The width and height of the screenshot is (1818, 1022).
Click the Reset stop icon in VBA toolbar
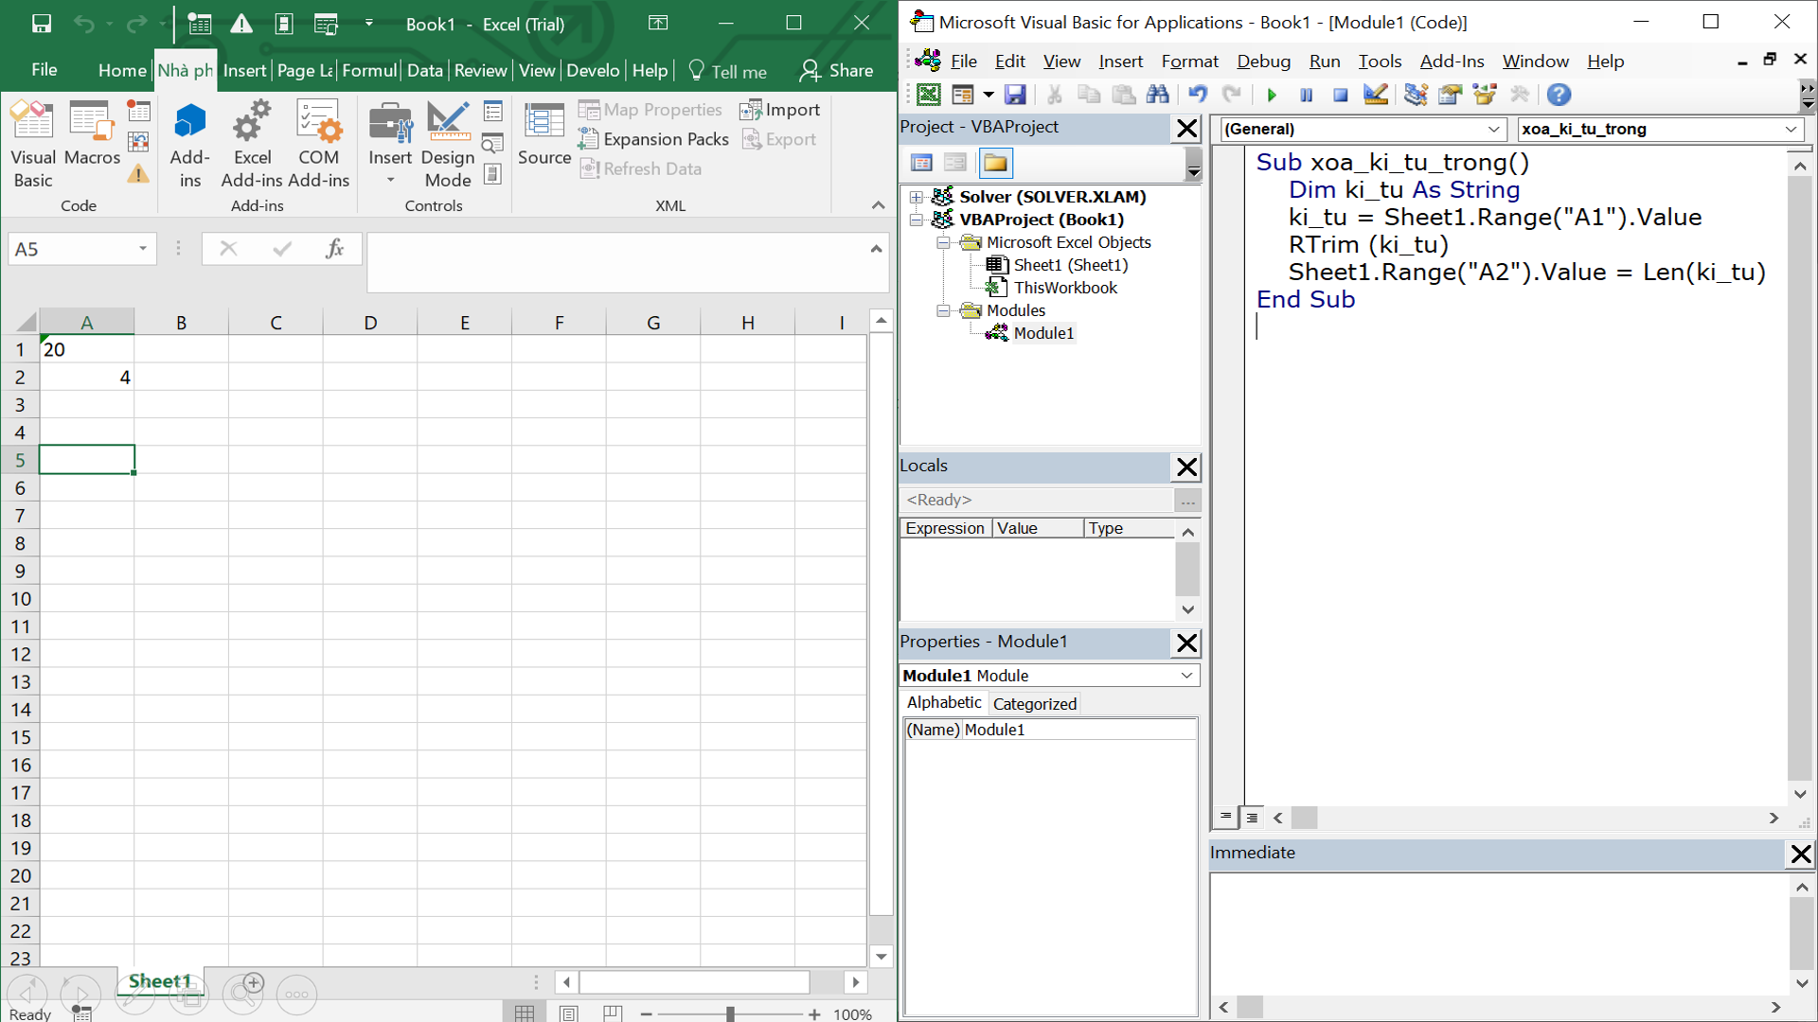[1340, 95]
